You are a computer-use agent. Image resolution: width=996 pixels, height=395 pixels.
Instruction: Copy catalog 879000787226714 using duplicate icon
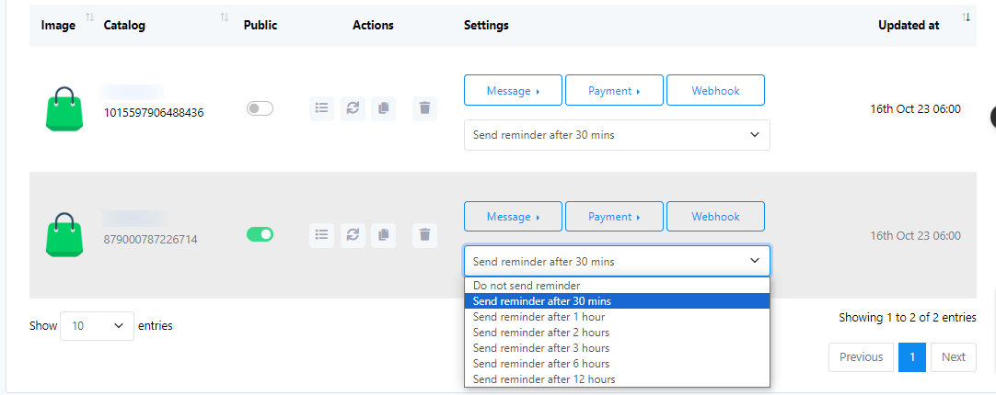point(383,235)
